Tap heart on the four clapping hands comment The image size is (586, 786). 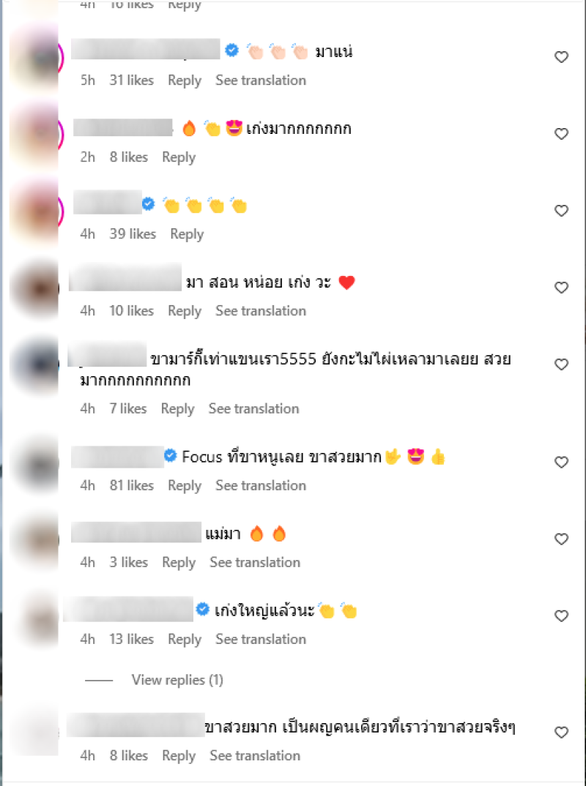pos(561,211)
